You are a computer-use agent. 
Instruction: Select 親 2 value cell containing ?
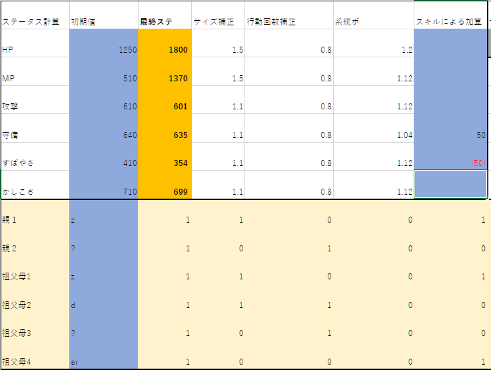tap(104, 242)
